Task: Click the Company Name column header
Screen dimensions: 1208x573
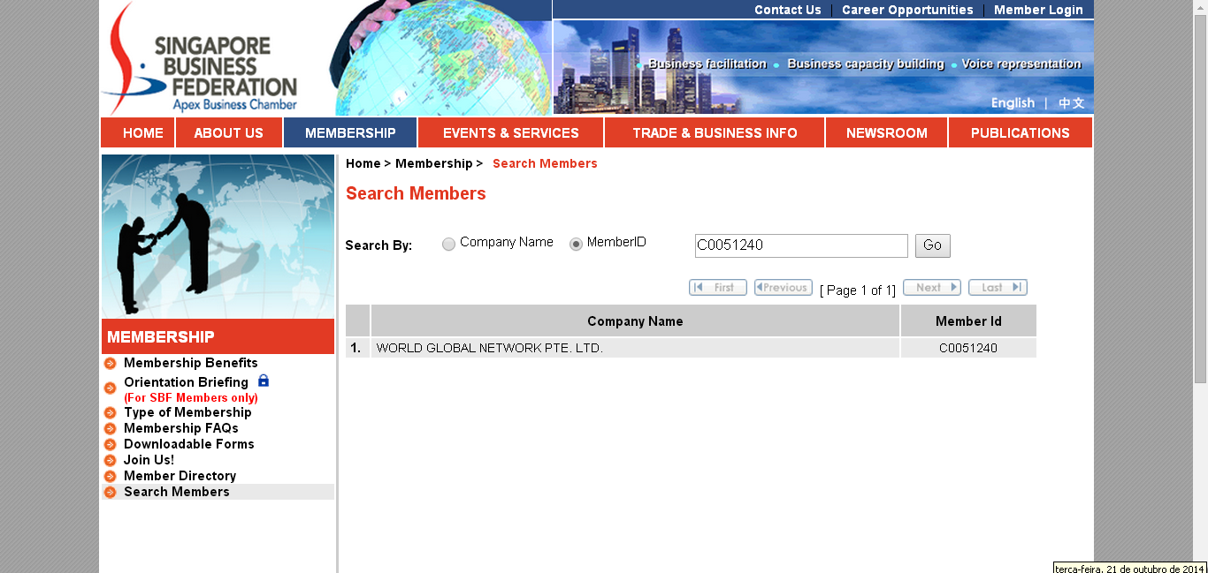Action: pyautogui.click(x=635, y=321)
